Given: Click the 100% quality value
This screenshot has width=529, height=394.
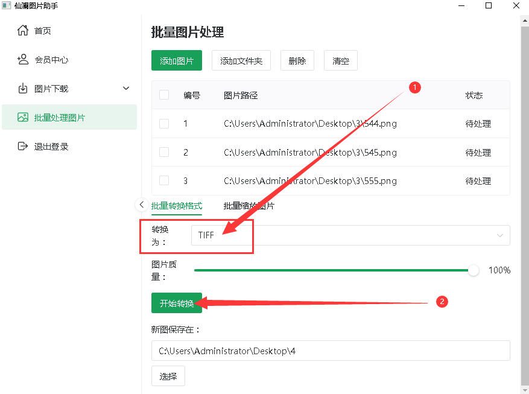Looking at the screenshot, I should [499, 270].
